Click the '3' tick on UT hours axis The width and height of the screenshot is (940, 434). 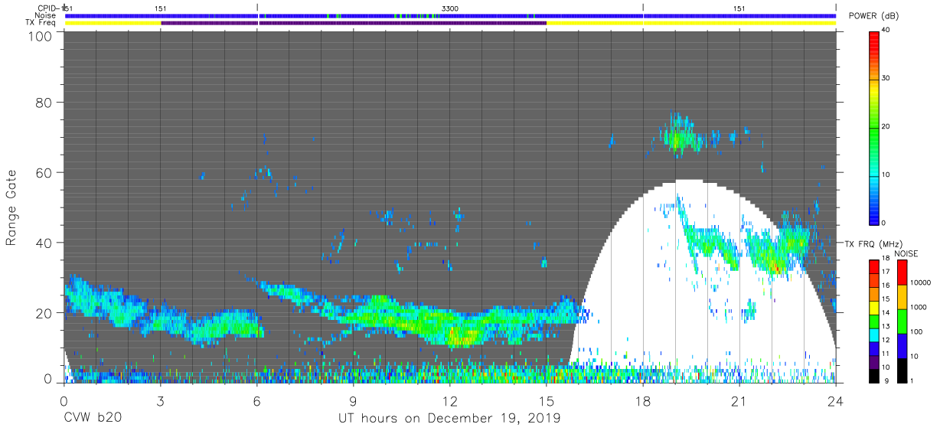pos(161,400)
